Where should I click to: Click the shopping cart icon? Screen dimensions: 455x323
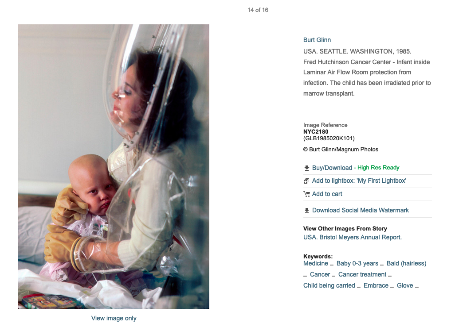[307, 194]
